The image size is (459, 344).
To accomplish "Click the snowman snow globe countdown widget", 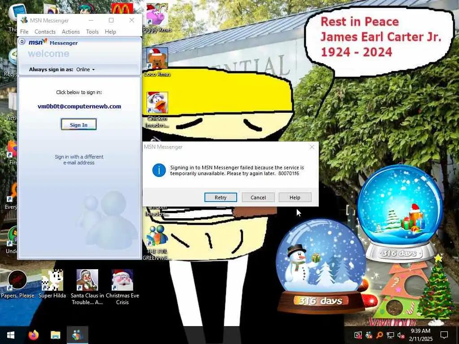I will [x=321, y=267].
